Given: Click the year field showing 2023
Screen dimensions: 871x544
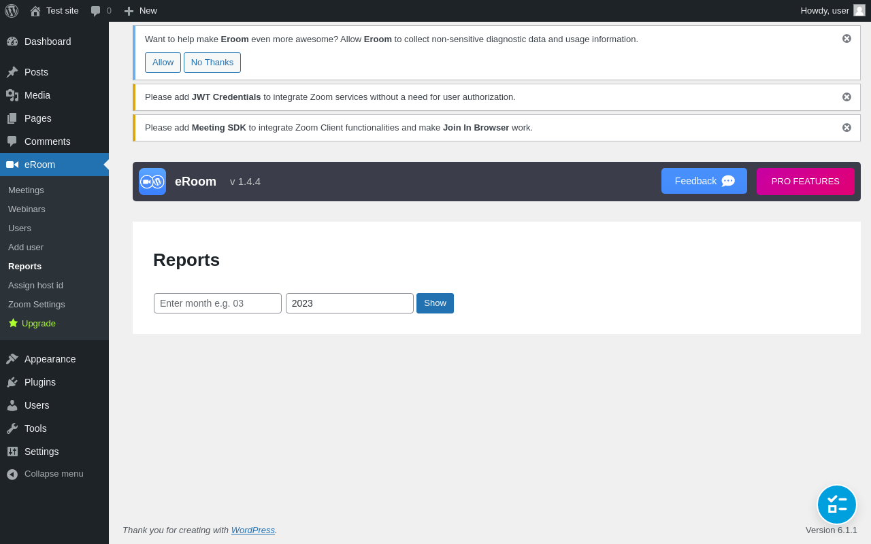Looking at the screenshot, I should pos(350,303).
